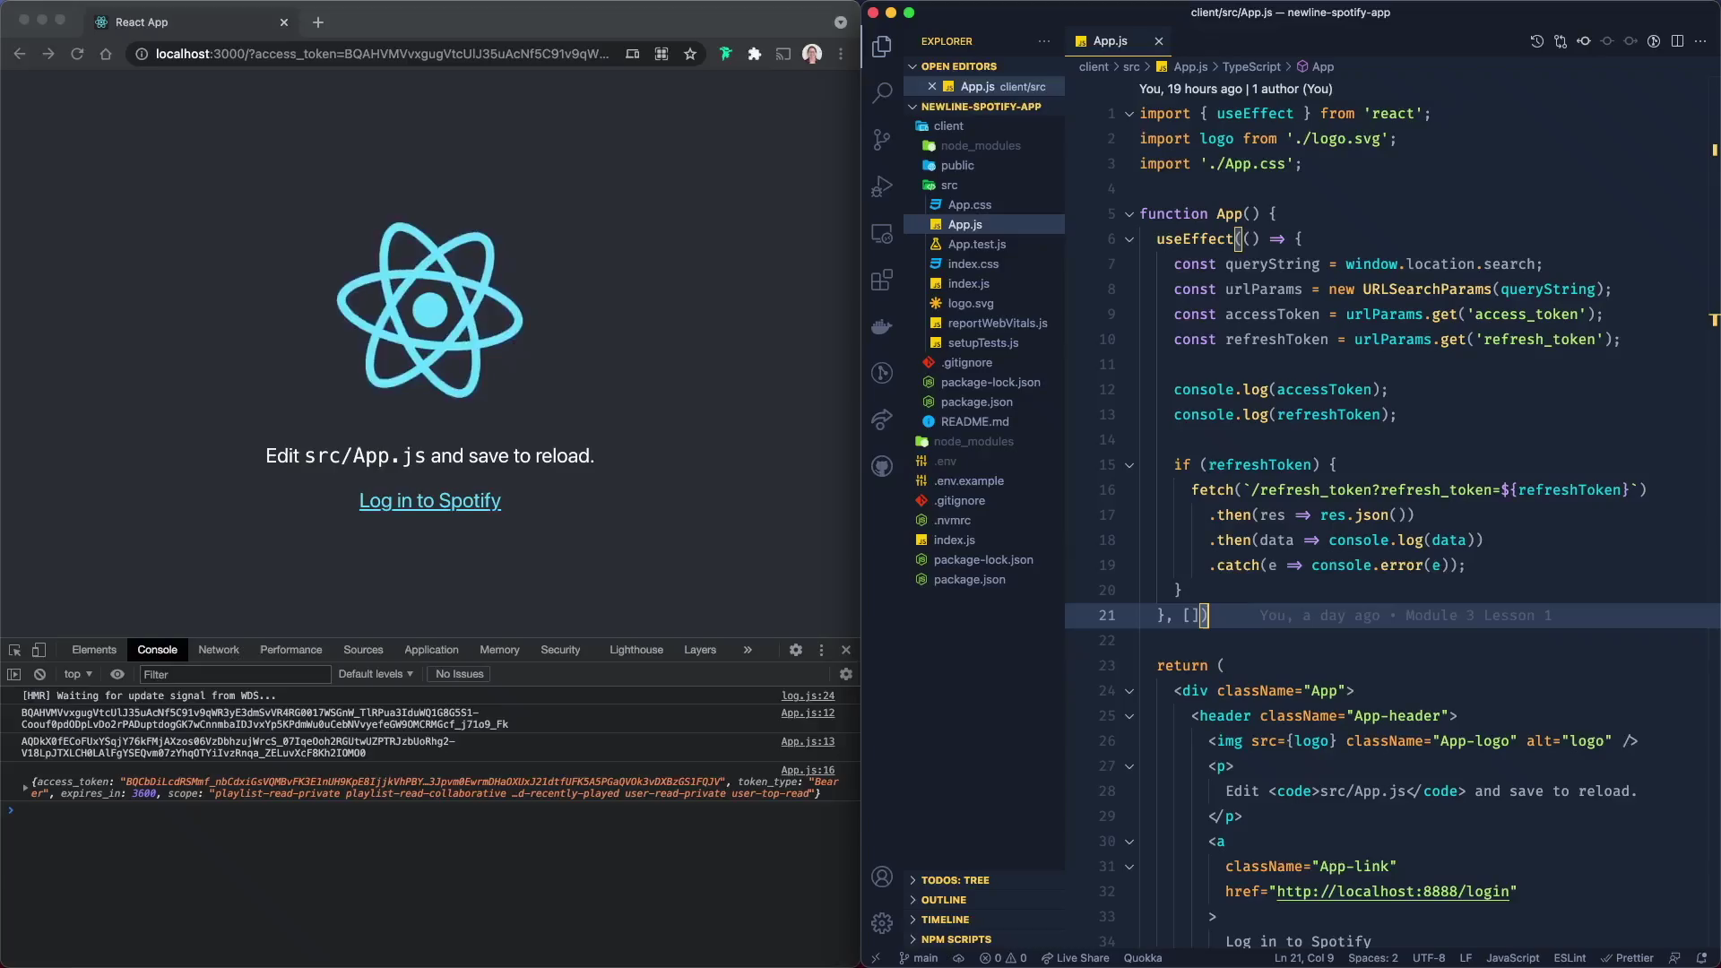Viewport: 1721px width, 968px height.
Task: Toggle Quokka in the status bar
Action: click(x=1143, y=958)
